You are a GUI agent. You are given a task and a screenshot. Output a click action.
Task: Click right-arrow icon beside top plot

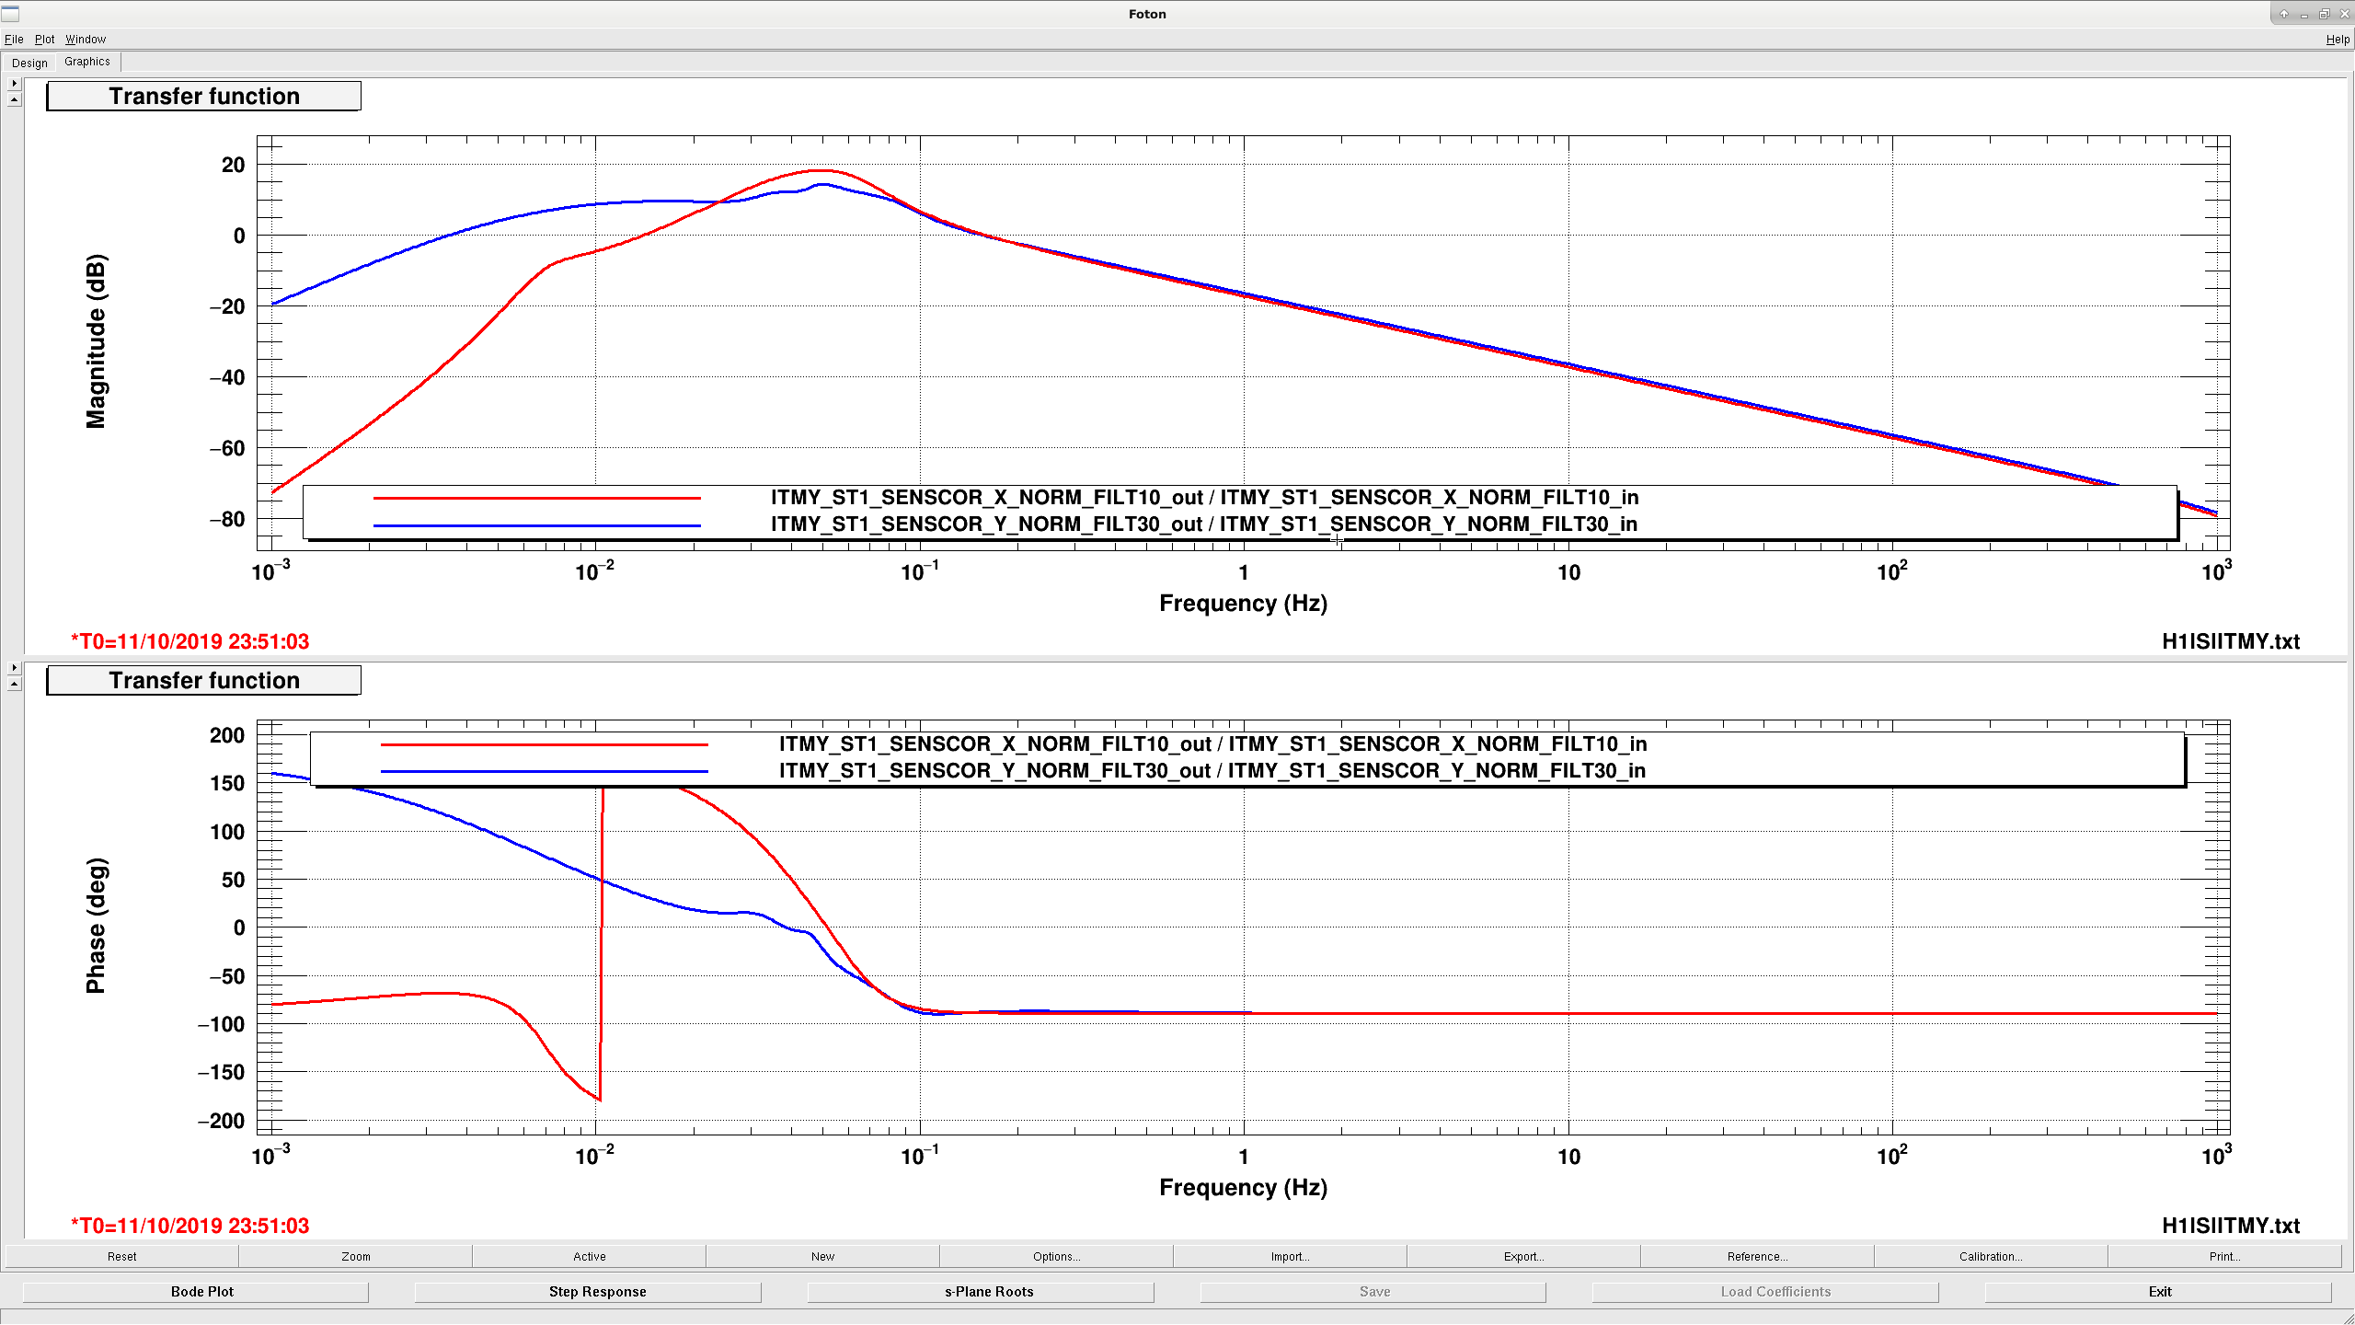[x=15, y=84]
